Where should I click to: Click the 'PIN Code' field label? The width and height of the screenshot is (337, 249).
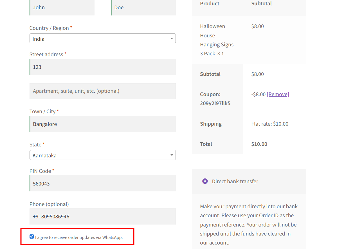coord(40,171)
